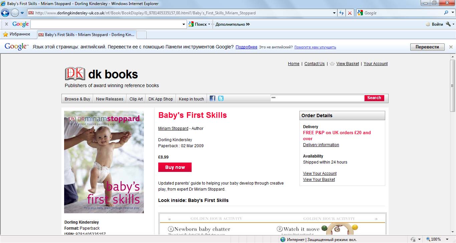Open the Google Toolbar search history dropdown

click(184, 24)
